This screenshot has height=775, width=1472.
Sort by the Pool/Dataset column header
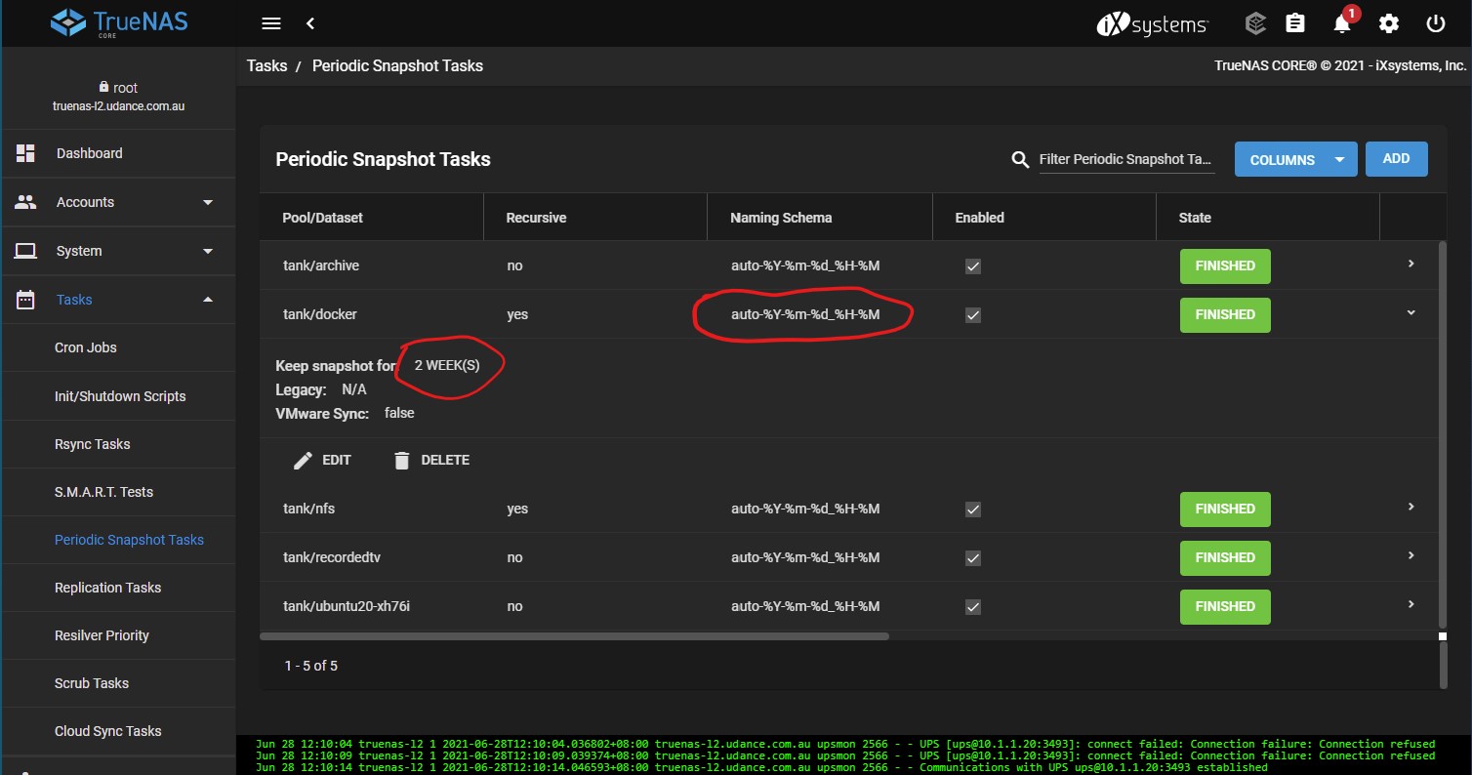tap(322, 218)
